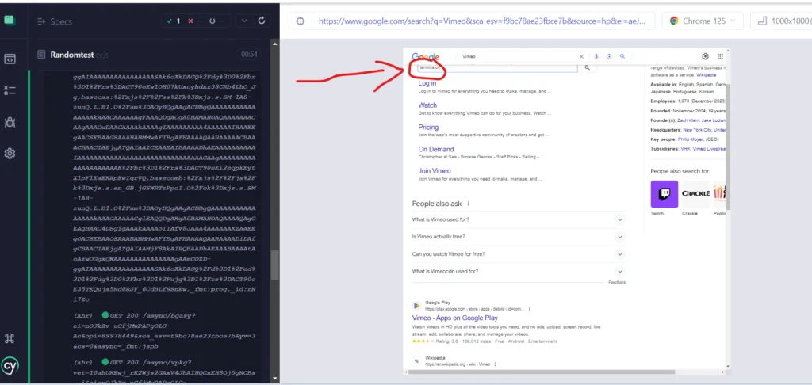
Task: Click the site search magnifier button
Action: point(588,68)
